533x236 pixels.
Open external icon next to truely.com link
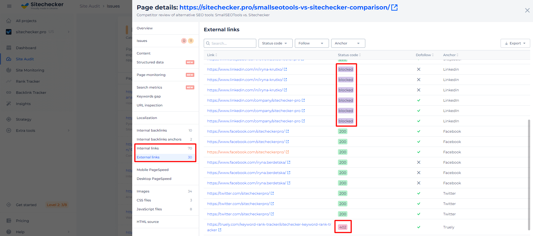220,230
